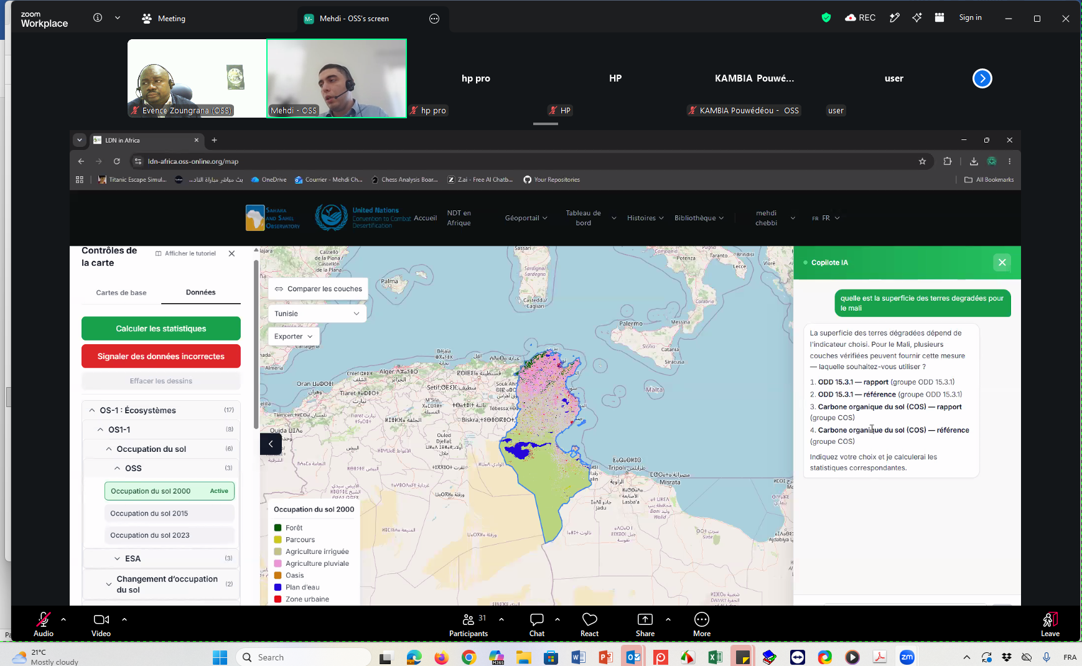This screenshot has height=666, width=1082.
Task: Start video with Zoom Video icon
Action: click(x=101, y=619)
